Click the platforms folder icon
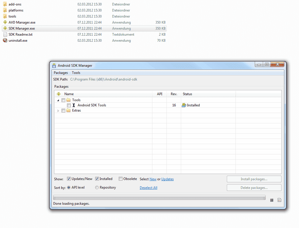This screenshot has height=228, width=299. (5, 10)
